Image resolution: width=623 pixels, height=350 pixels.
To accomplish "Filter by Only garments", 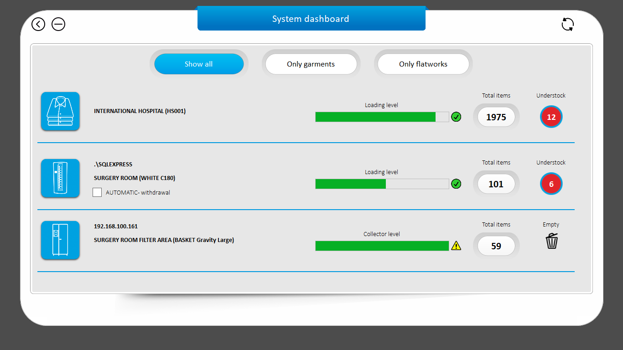I will pos(311,64).
